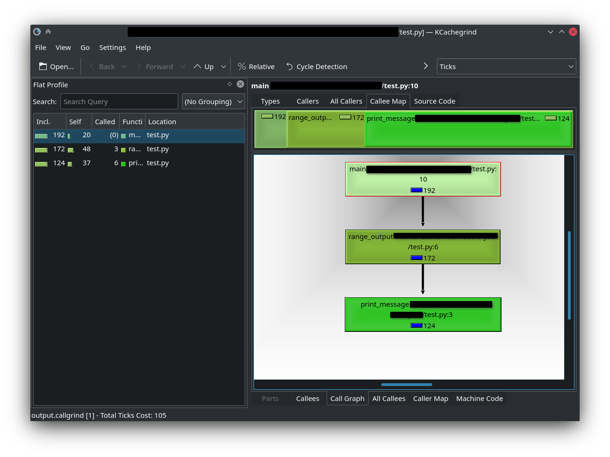Screen dimensions: 610x457
Task: Switch to the Source Code tab
Action: (435, 101)
